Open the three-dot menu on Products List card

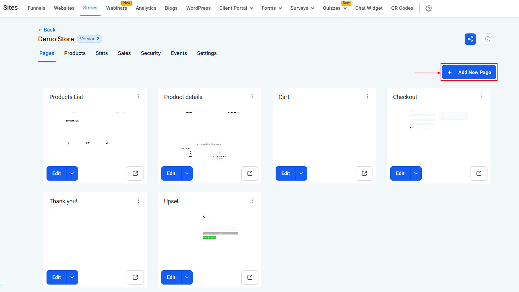[138, 97]
